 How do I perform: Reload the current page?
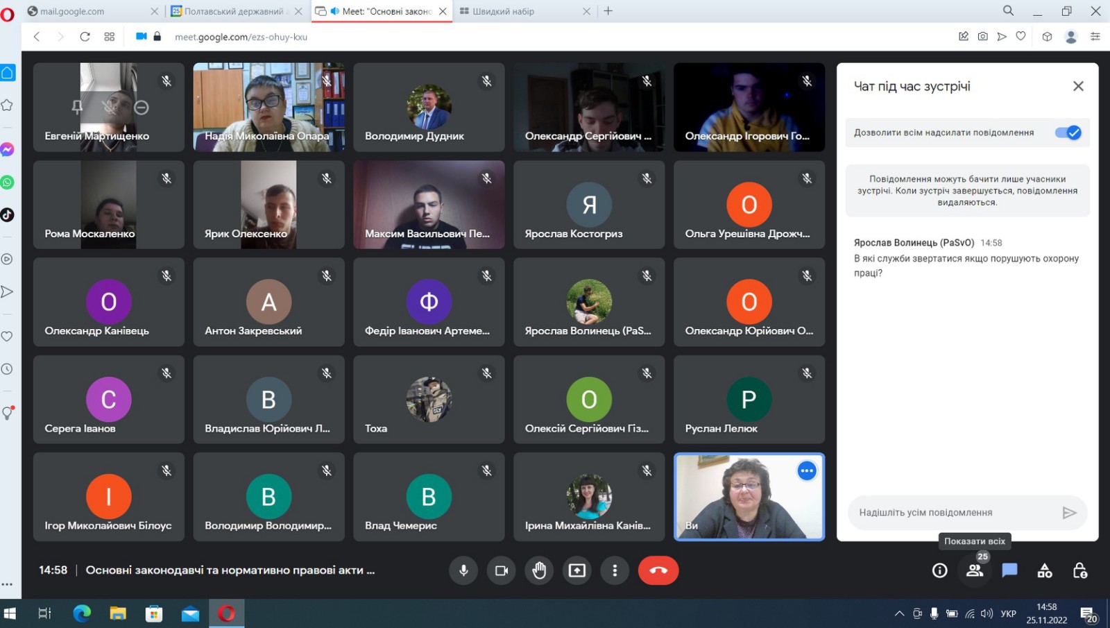point(85,37)
